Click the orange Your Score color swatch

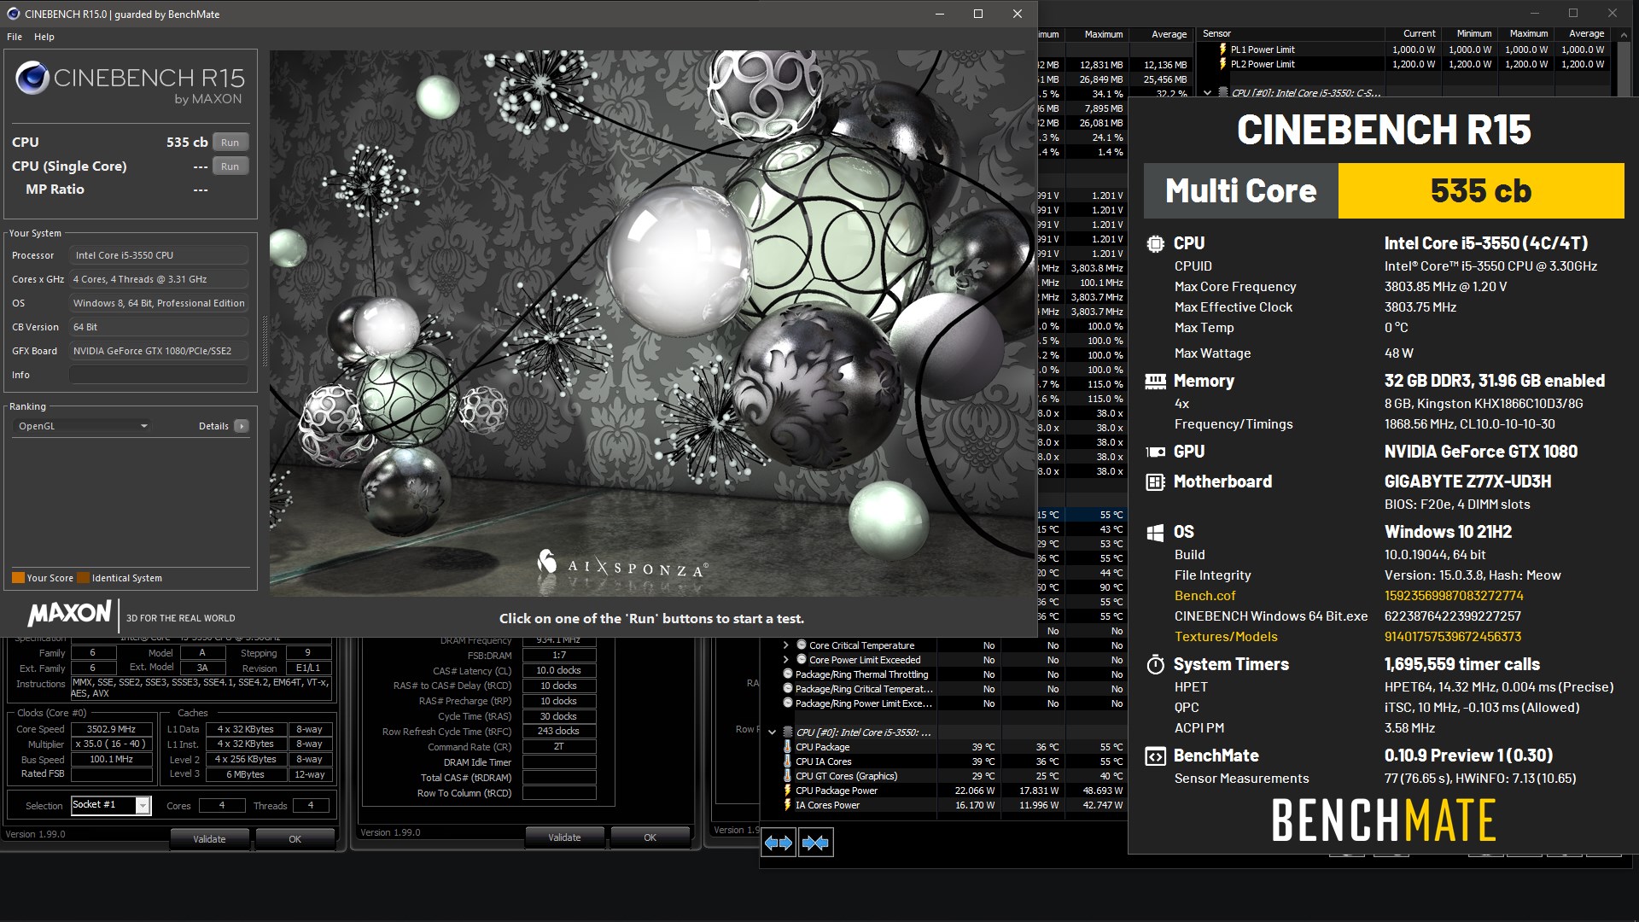[x=18, y=578]
